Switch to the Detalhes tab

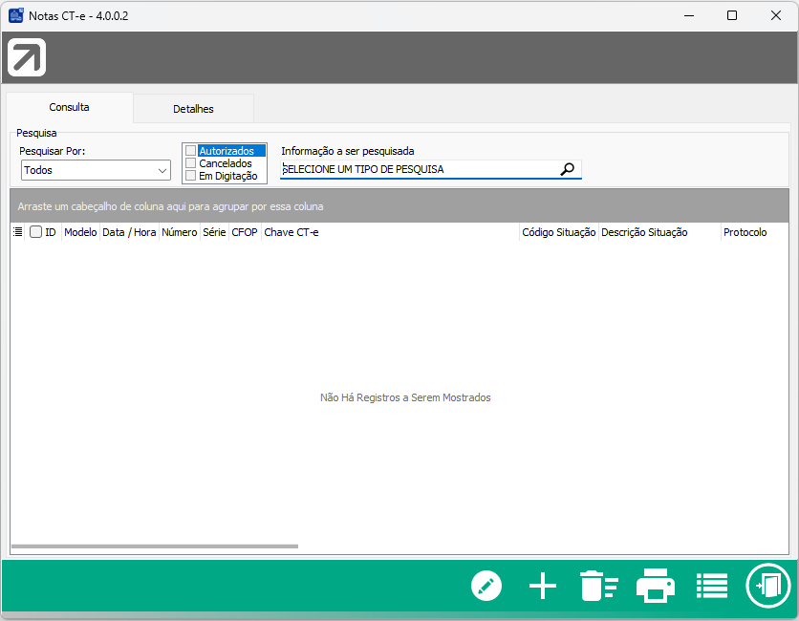pos(193,109)
